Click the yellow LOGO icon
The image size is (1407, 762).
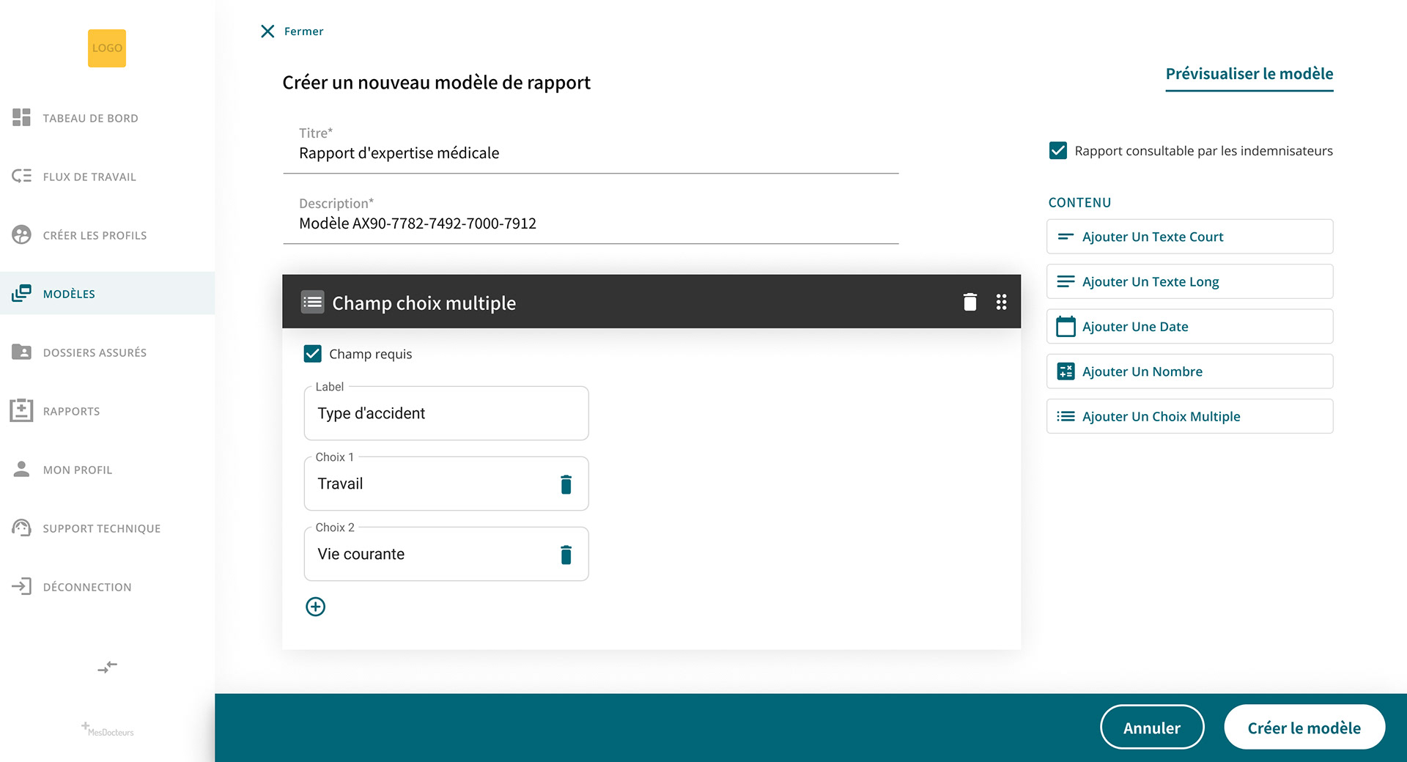pos(107,48)
